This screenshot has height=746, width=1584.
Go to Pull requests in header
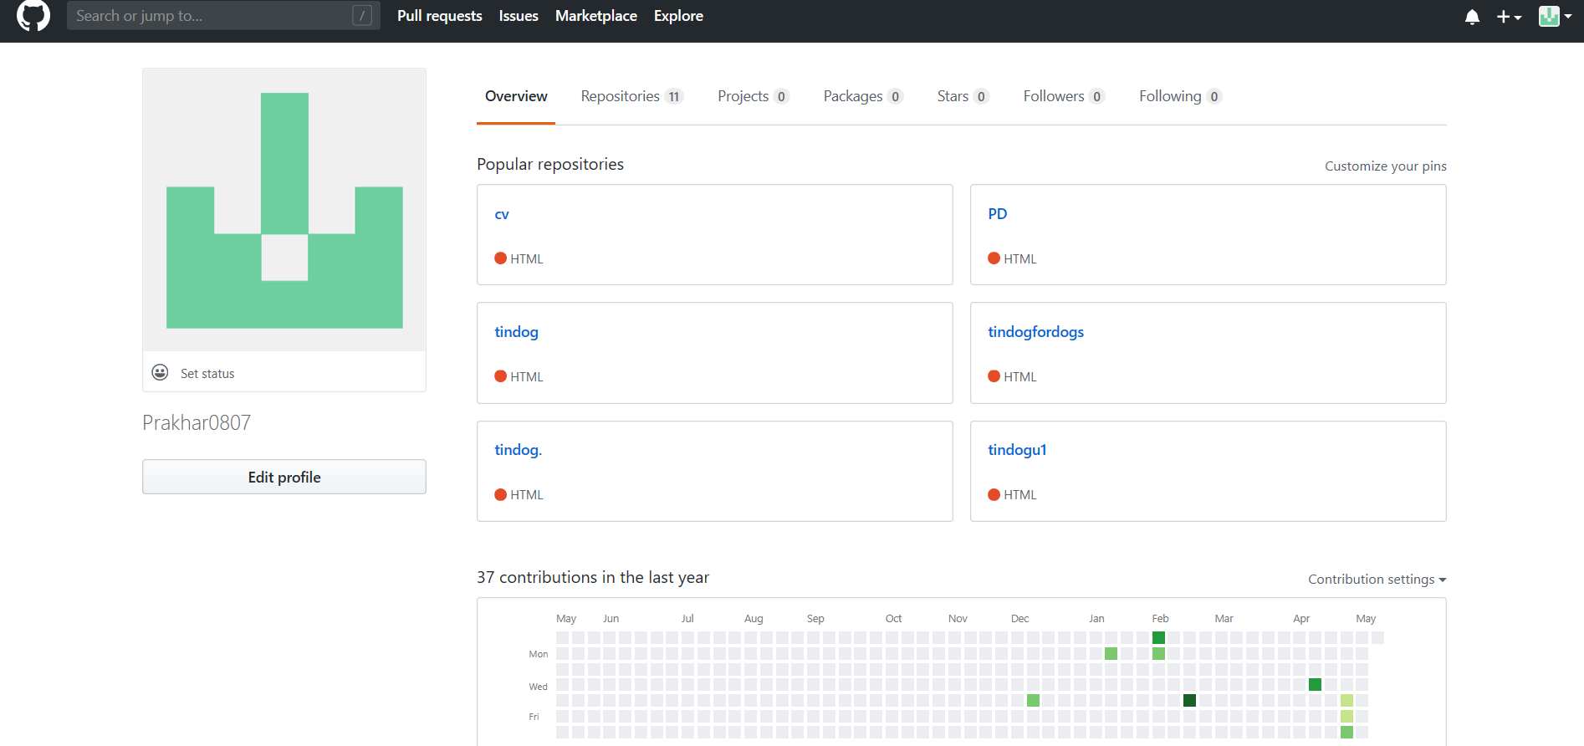439,16
